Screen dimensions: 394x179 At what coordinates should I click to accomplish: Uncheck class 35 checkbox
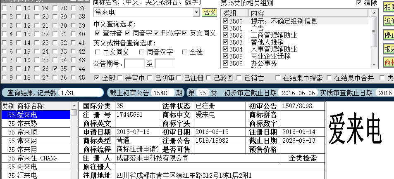tap(55, 68)
